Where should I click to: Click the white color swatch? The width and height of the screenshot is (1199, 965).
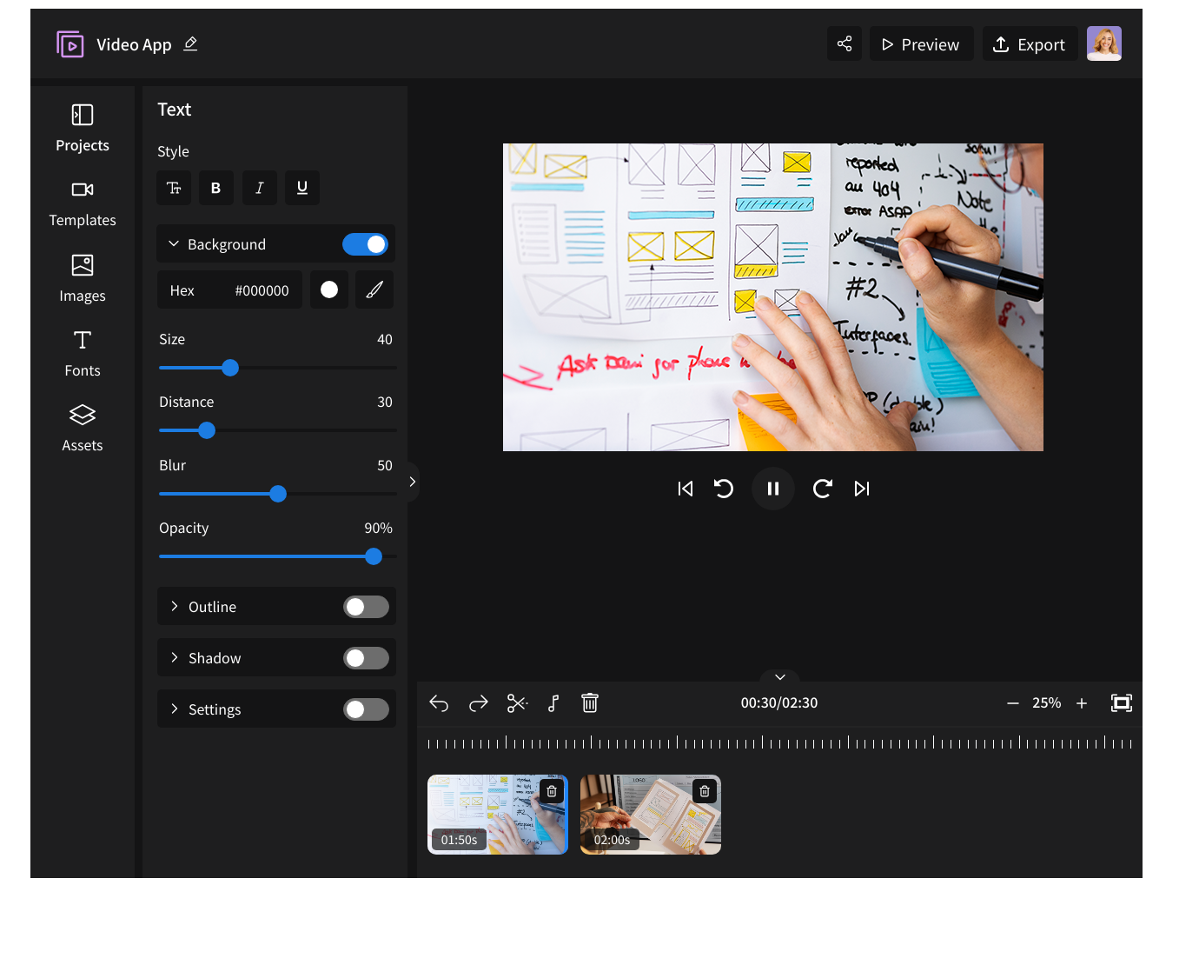[x=329, y=290]
